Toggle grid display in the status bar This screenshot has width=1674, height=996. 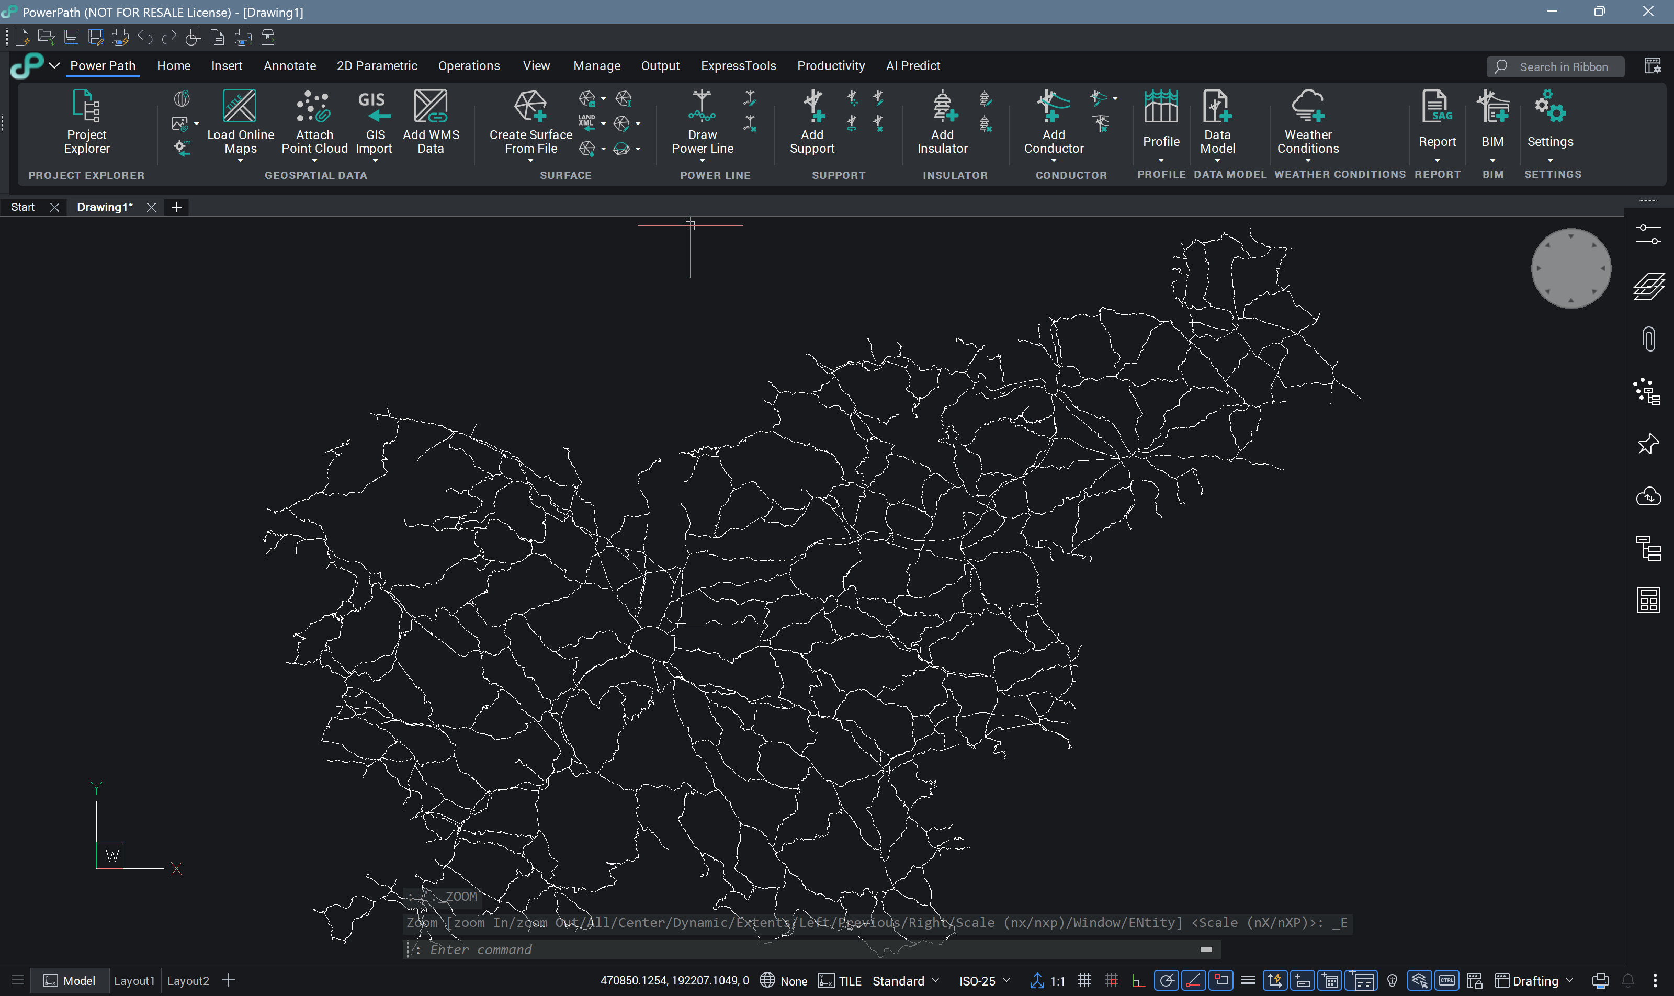pyautogui.click(x=1083, y=980)
